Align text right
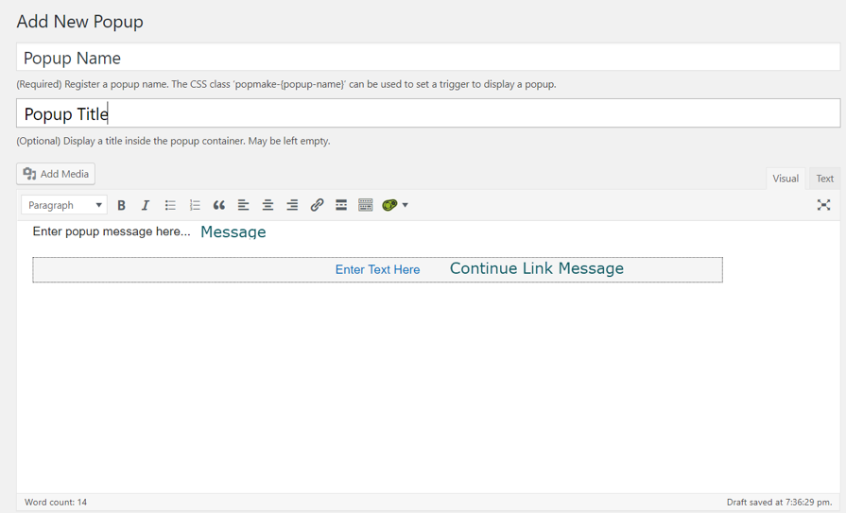 (292, 205)
